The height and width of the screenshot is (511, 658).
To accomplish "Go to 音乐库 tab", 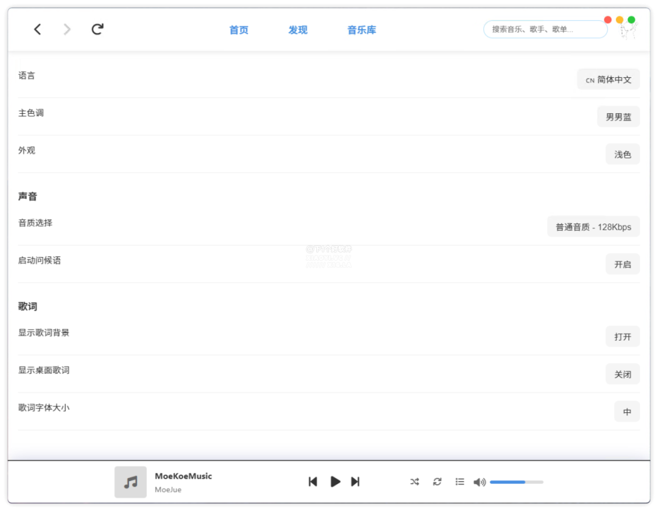I will coord(362,30).
